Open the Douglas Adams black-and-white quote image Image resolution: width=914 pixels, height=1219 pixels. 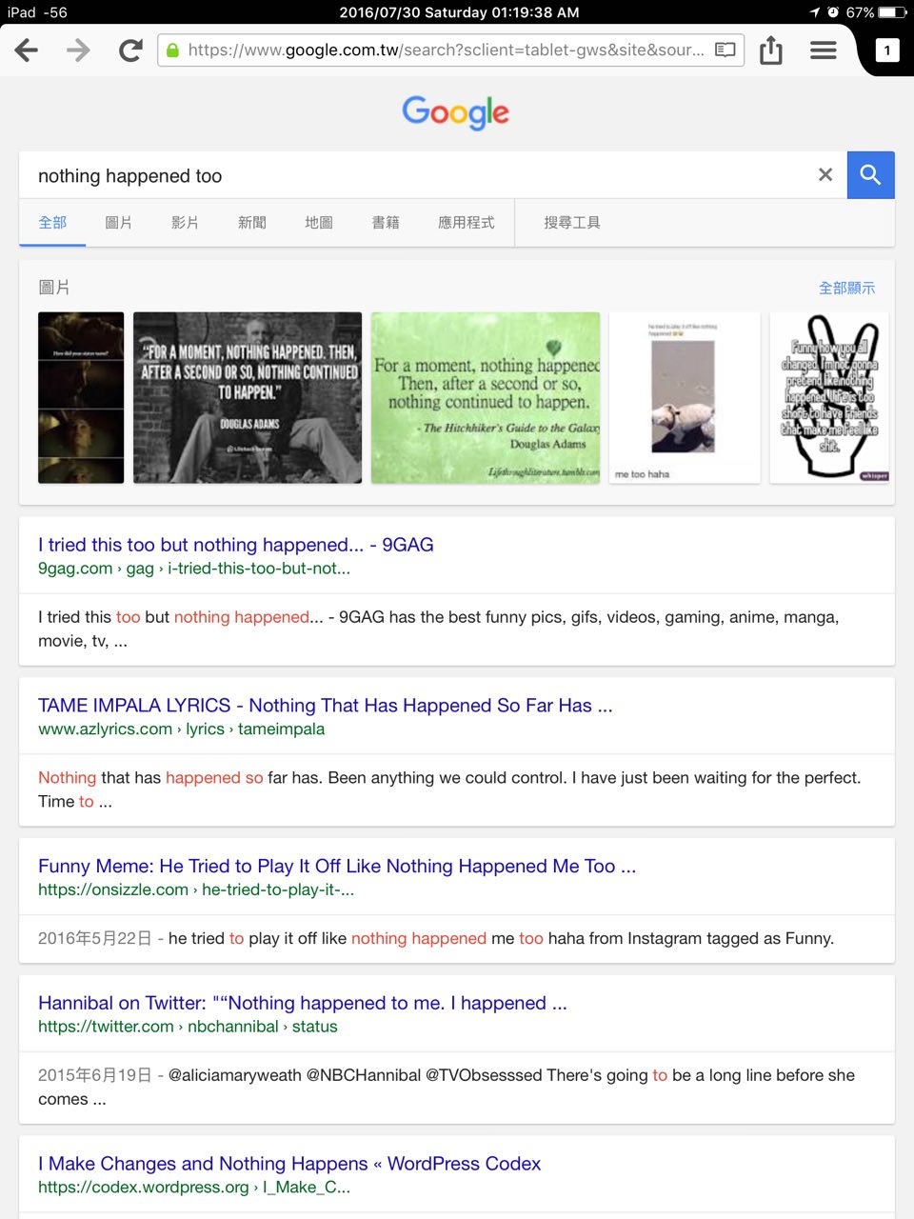(248, 398)
